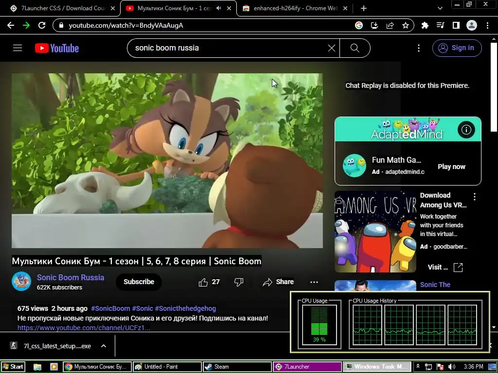Open more actions ellipsis under video

(314, 282)
